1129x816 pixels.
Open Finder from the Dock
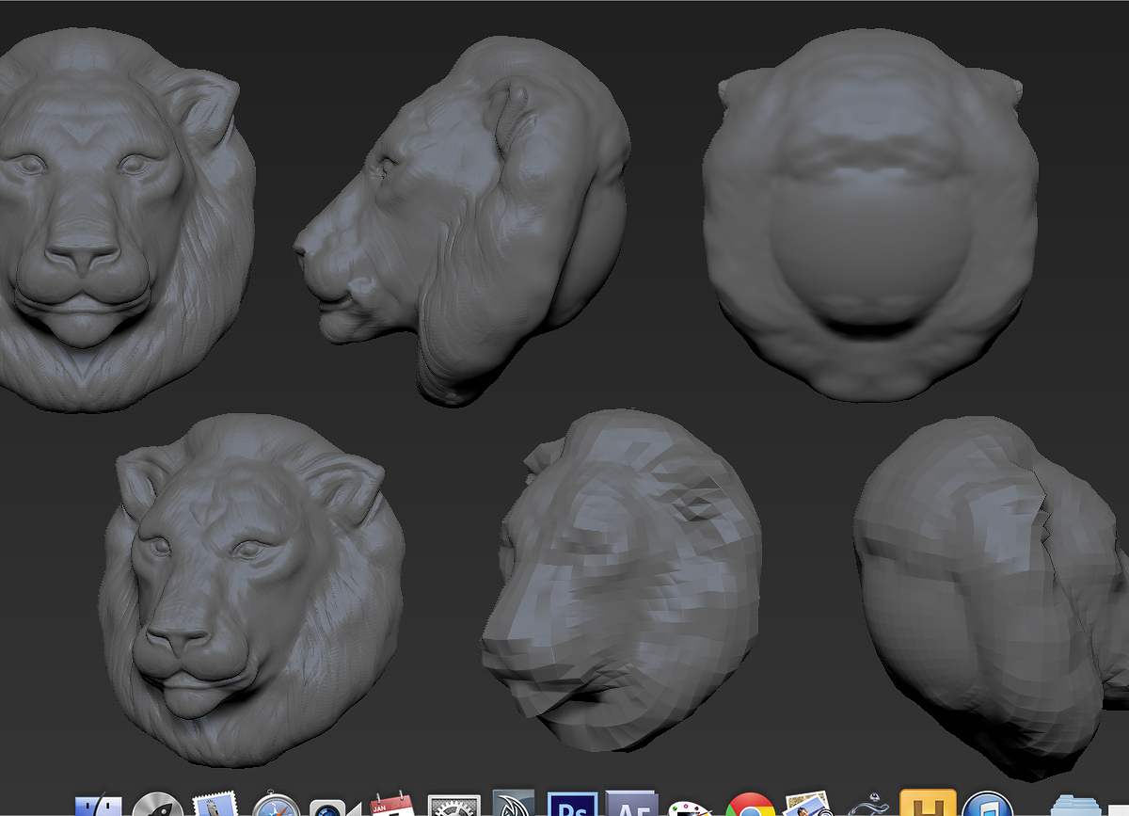pyautogui.click(x=99, y=807)
